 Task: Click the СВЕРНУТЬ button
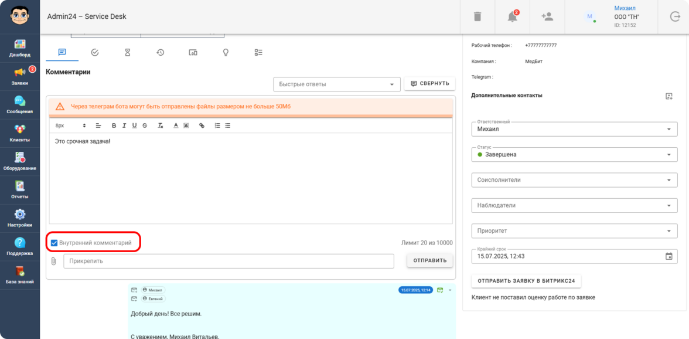(x=430, y=83)
